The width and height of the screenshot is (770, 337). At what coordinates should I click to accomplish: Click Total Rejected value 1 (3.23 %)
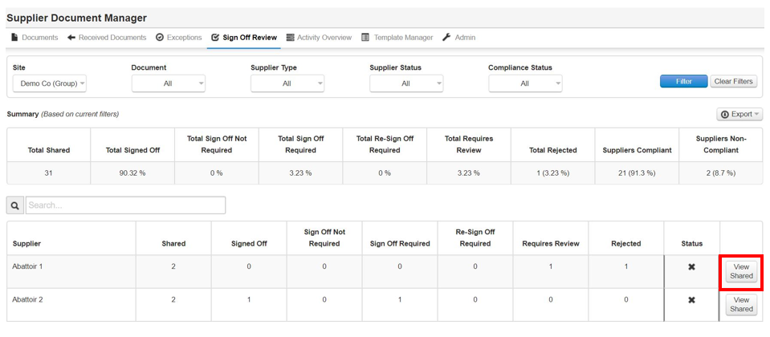pyautogui.click(x=553, y=173)
